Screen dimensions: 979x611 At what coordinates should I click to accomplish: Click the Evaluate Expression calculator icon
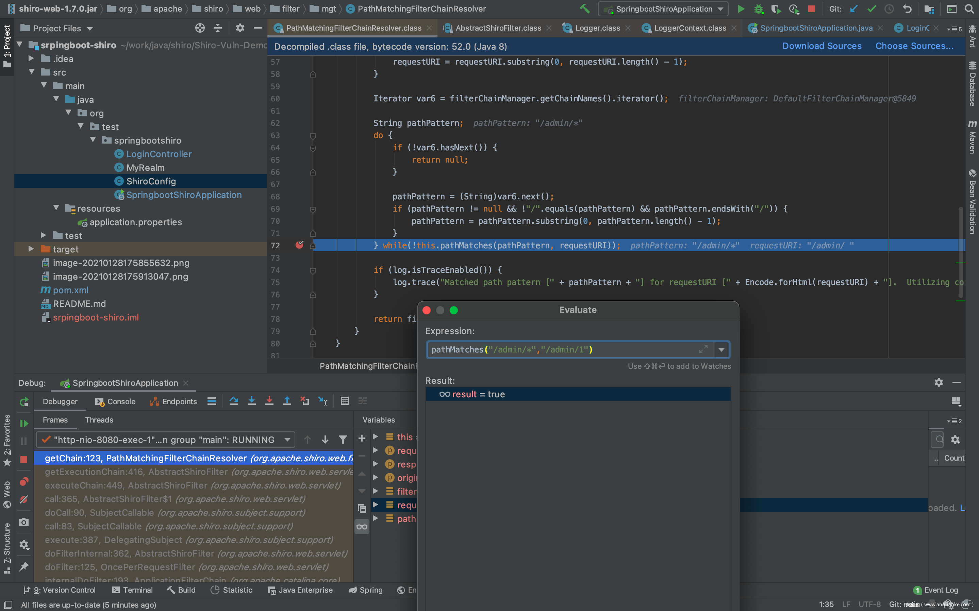[345, 401]
